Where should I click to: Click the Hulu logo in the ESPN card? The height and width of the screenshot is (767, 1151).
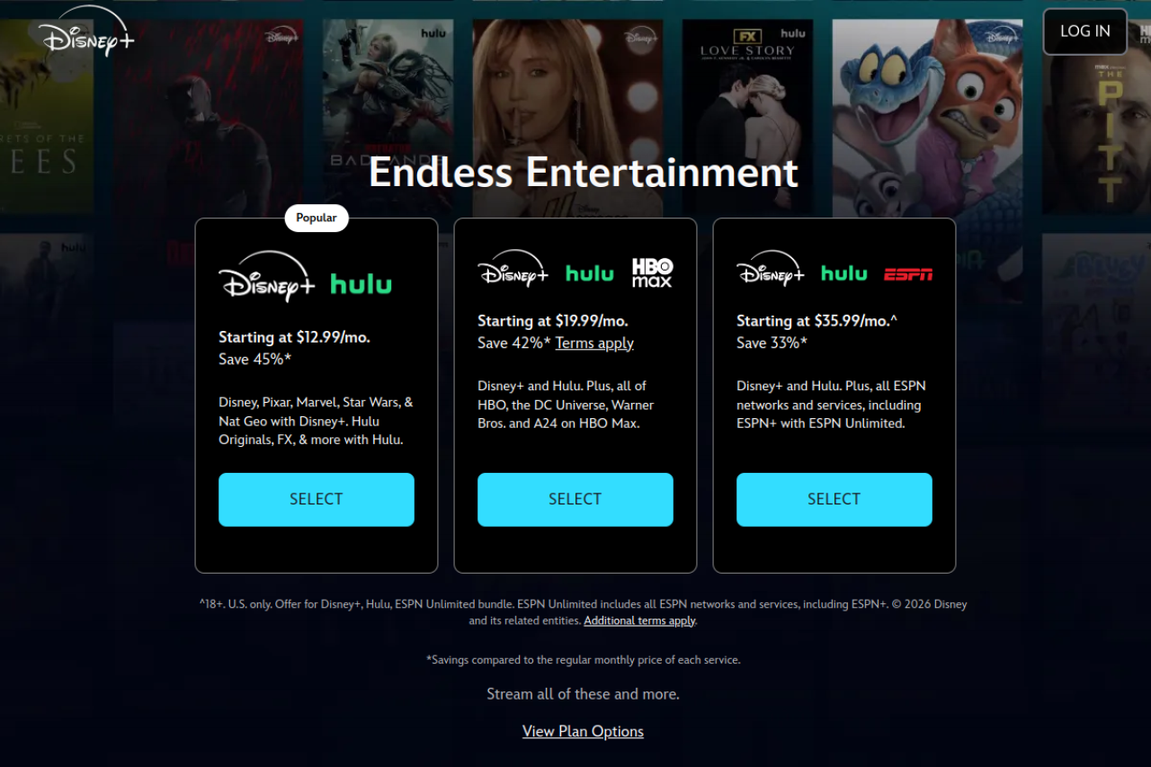844,273
